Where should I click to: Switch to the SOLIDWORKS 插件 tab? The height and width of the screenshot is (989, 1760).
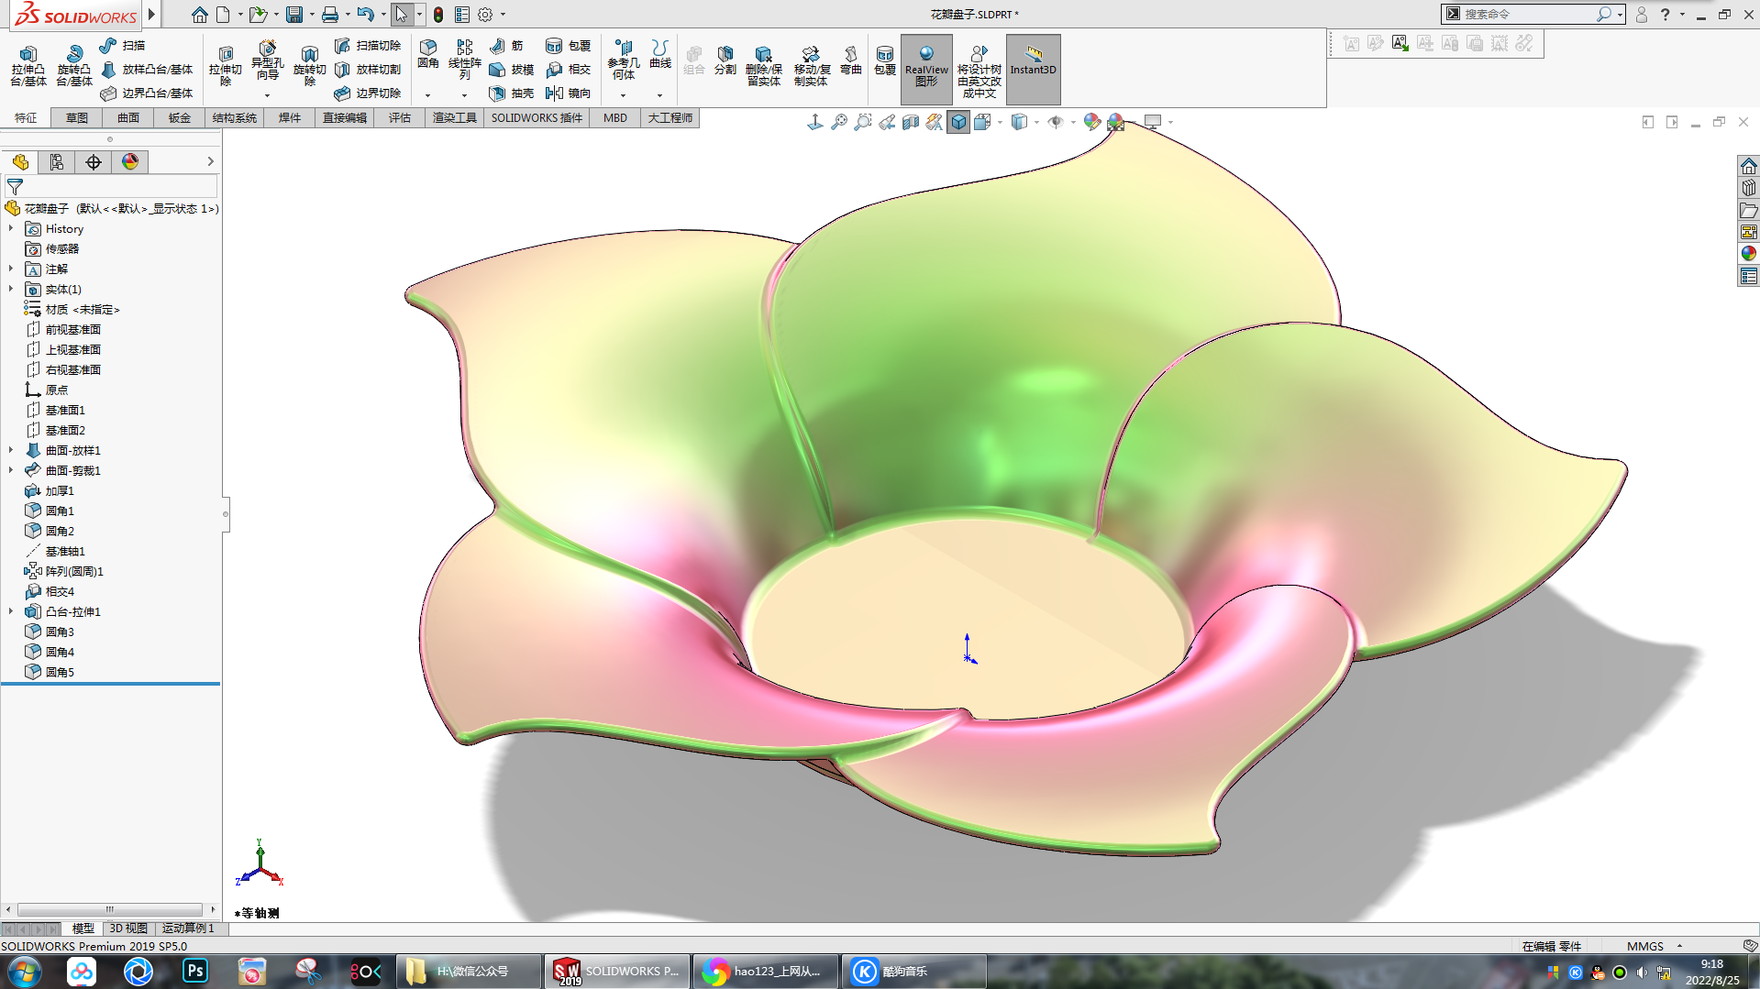click(x=537, y=117)
